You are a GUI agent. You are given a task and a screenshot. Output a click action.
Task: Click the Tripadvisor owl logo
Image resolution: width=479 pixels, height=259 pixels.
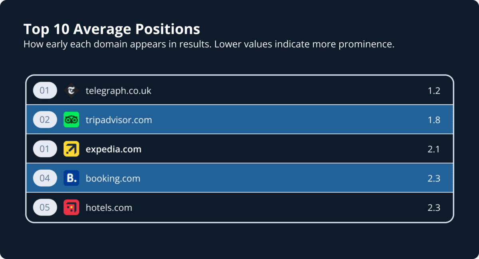pyautogui.click(x=71, y=120)
